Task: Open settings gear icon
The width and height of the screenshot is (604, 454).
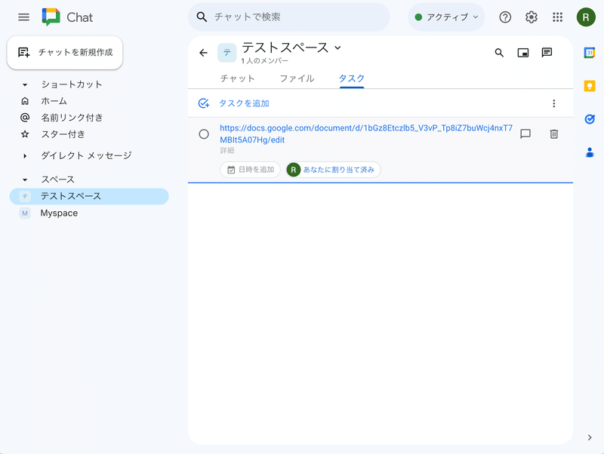Action: click(532, 17)
